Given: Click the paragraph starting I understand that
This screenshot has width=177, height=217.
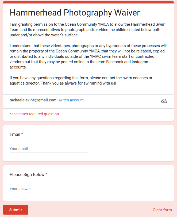Looking at the screenshot, I should point(88,56).
